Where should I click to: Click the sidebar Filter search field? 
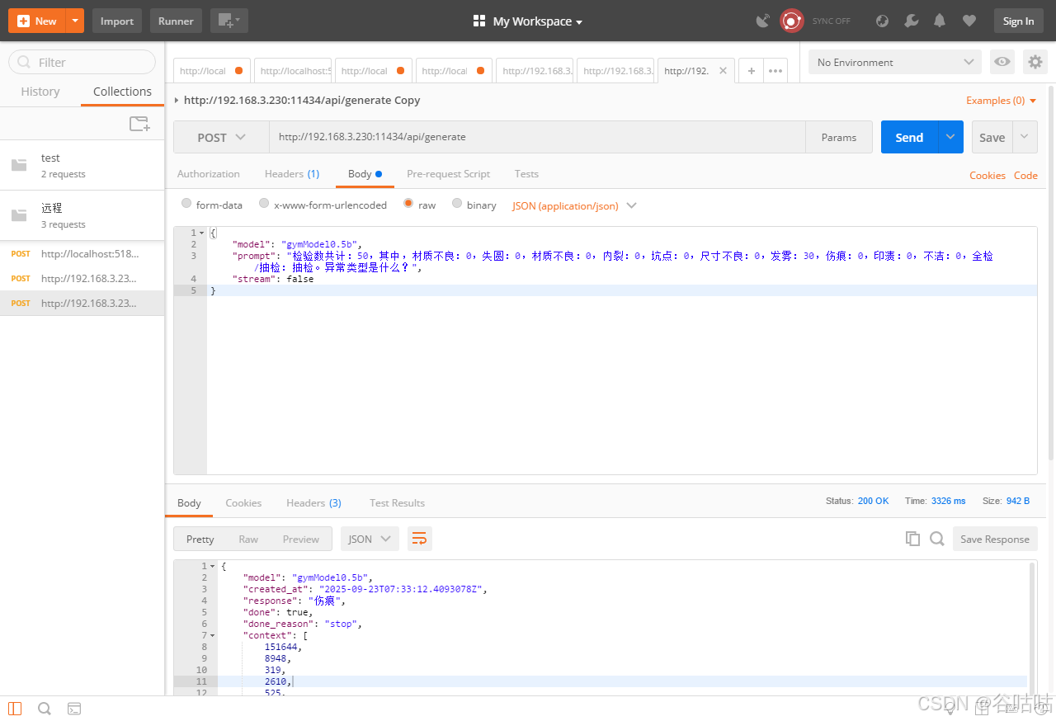coord(82,62)
